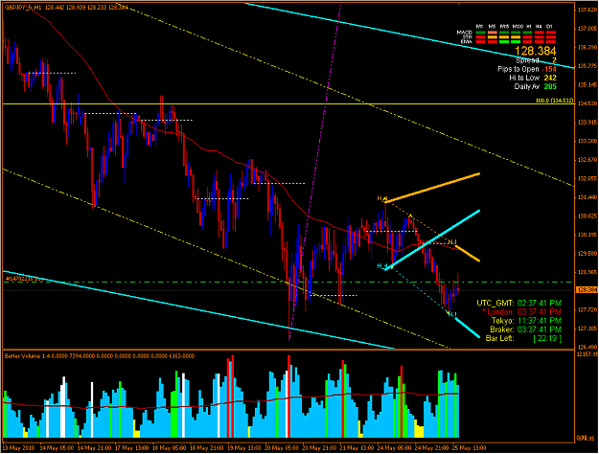Click the Better Volume 1.4 indicator label
The height and width of the screenshot is (454, 599).
pyautogui.click(x=100, y=356)
